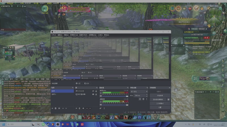Open Steam icon on taskbar

(x=48, y=124)
